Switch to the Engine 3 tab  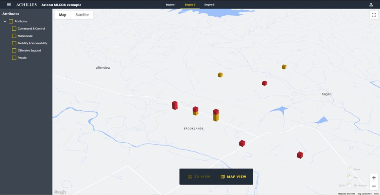pos(209,5)
